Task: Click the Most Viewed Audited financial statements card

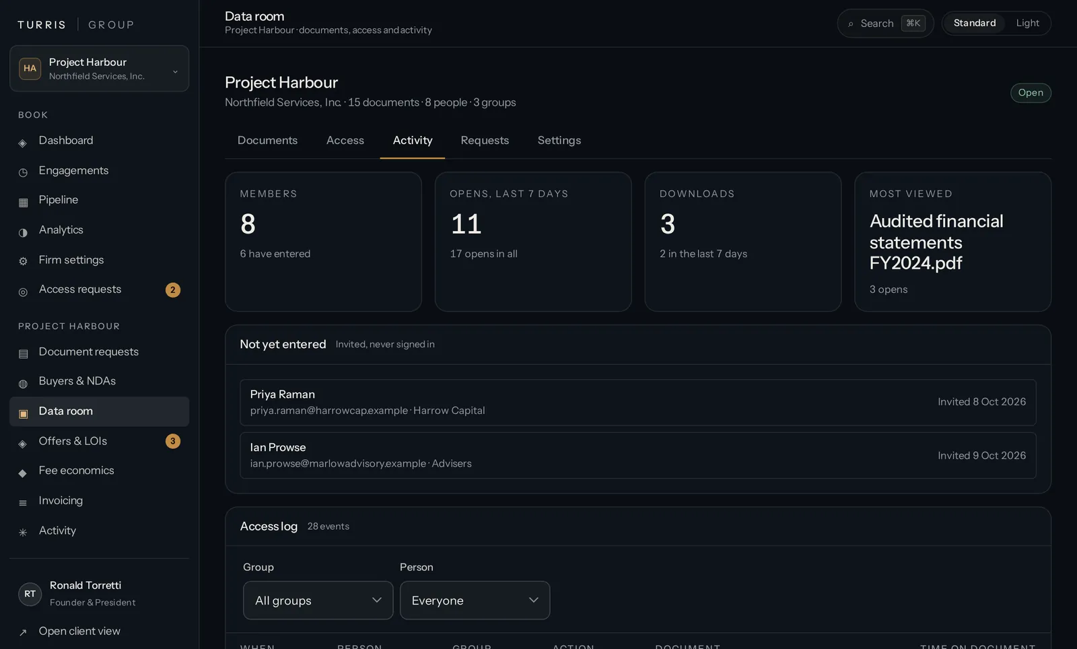Action: click(x=952, y=242)
